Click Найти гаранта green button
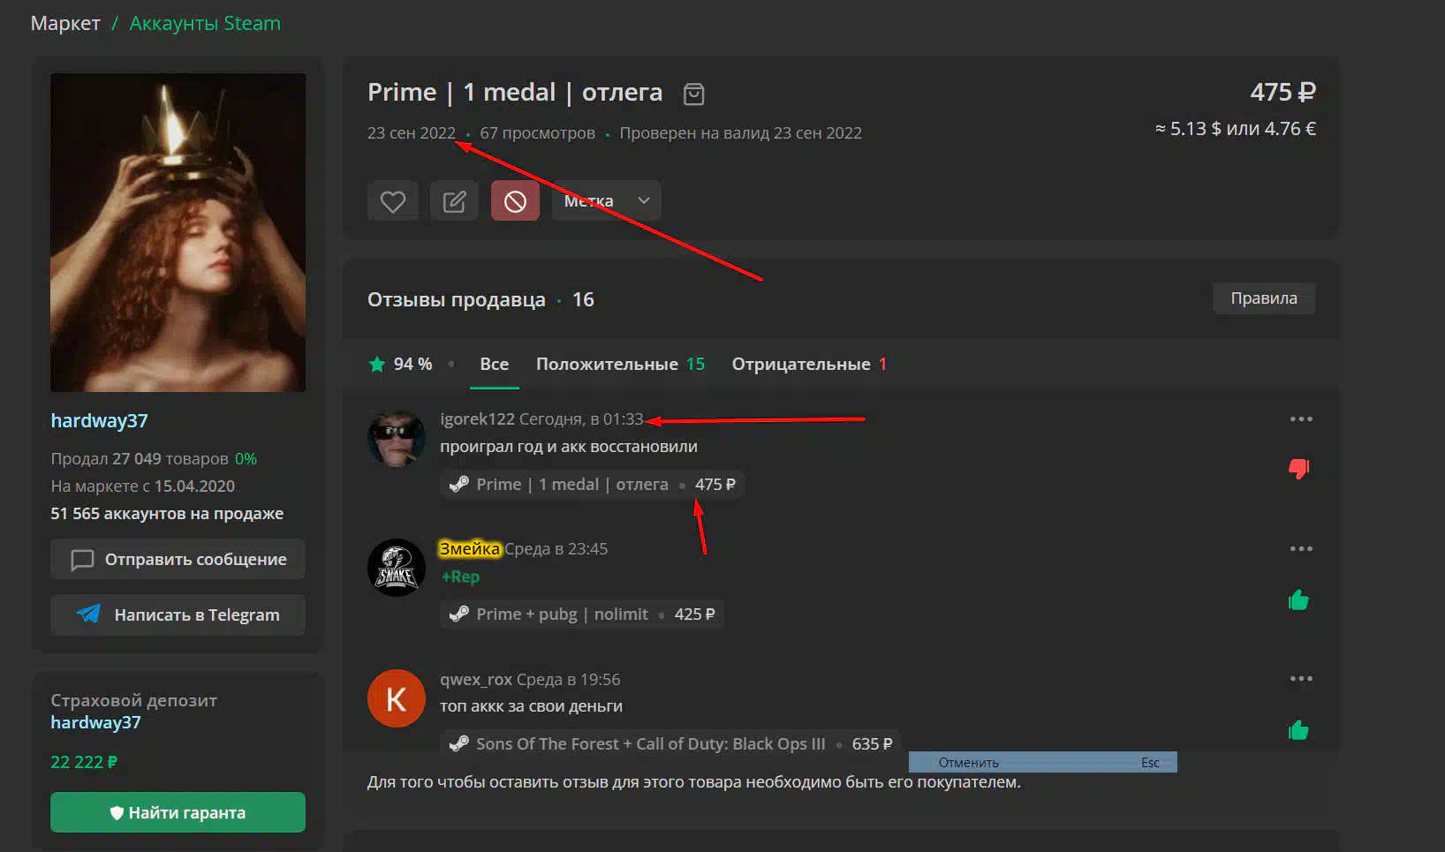The image size is (1445, 852). [x=178, y=812]
